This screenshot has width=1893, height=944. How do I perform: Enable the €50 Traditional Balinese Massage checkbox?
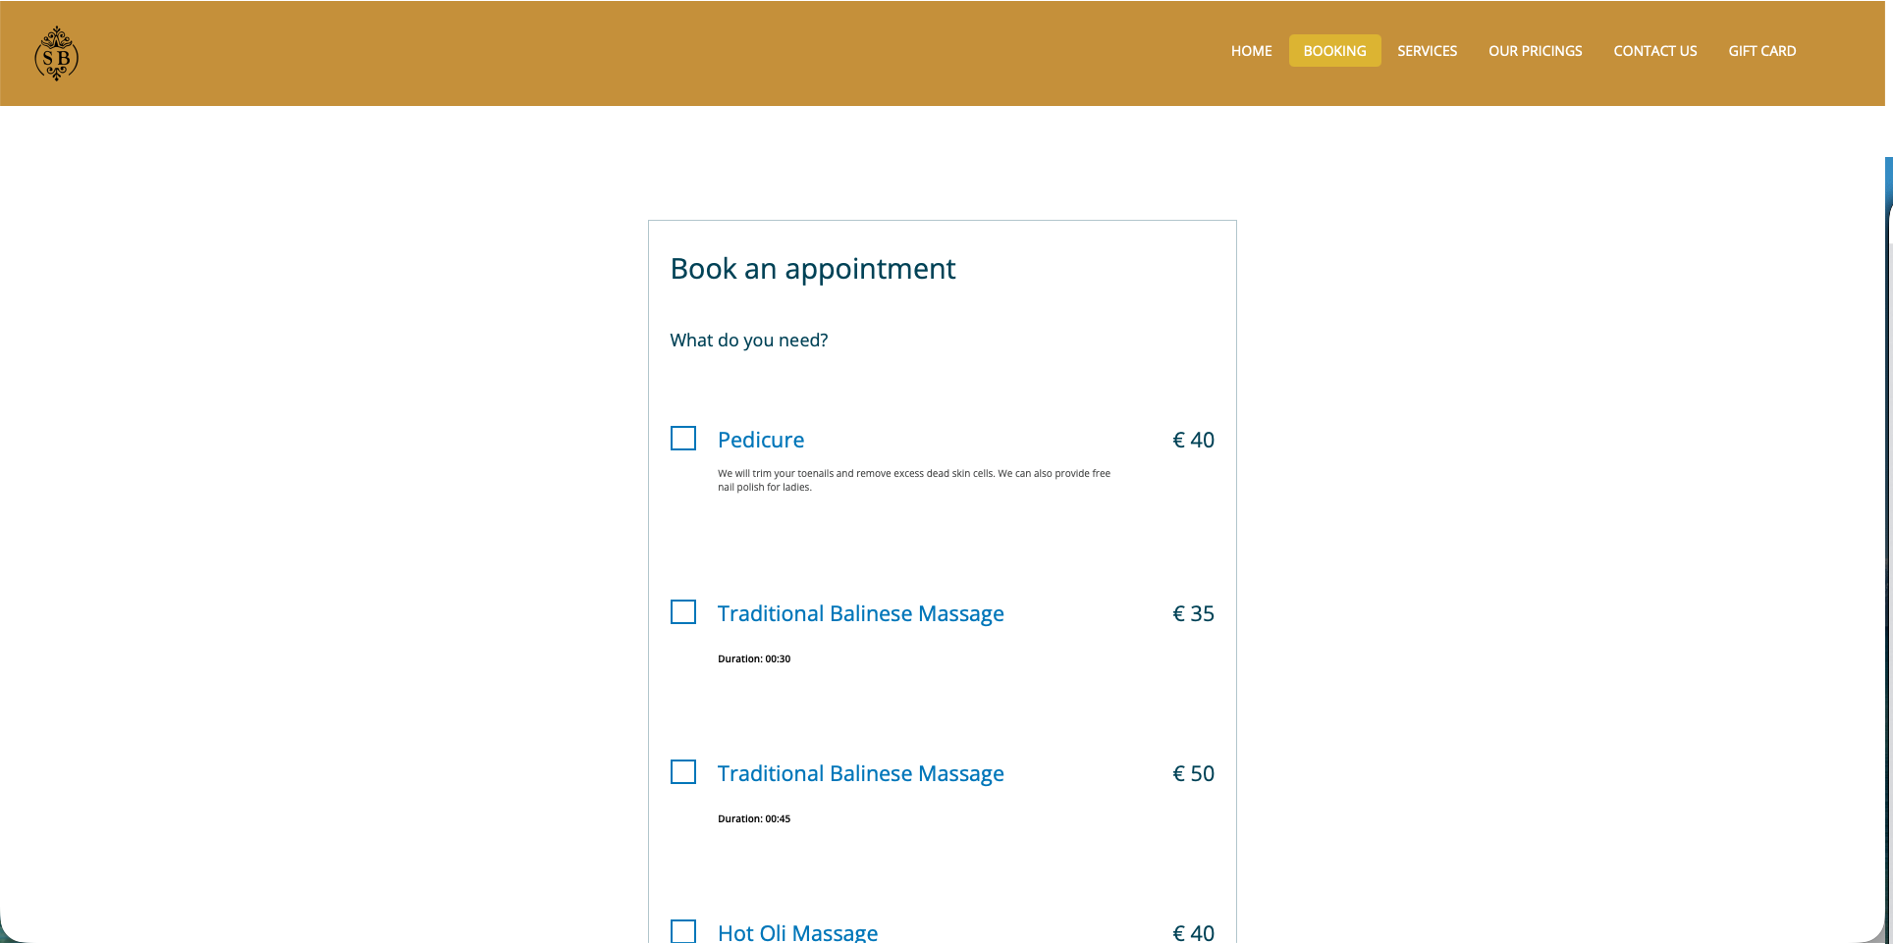pyautogui.click(x=683, y=772)
